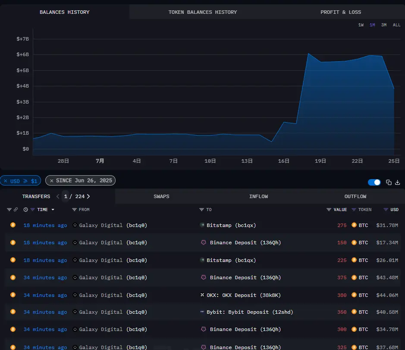Open Profit & Loss tab
Viewport: 405px width, 350px height.
pyautogui.click(x=341, y=12)
